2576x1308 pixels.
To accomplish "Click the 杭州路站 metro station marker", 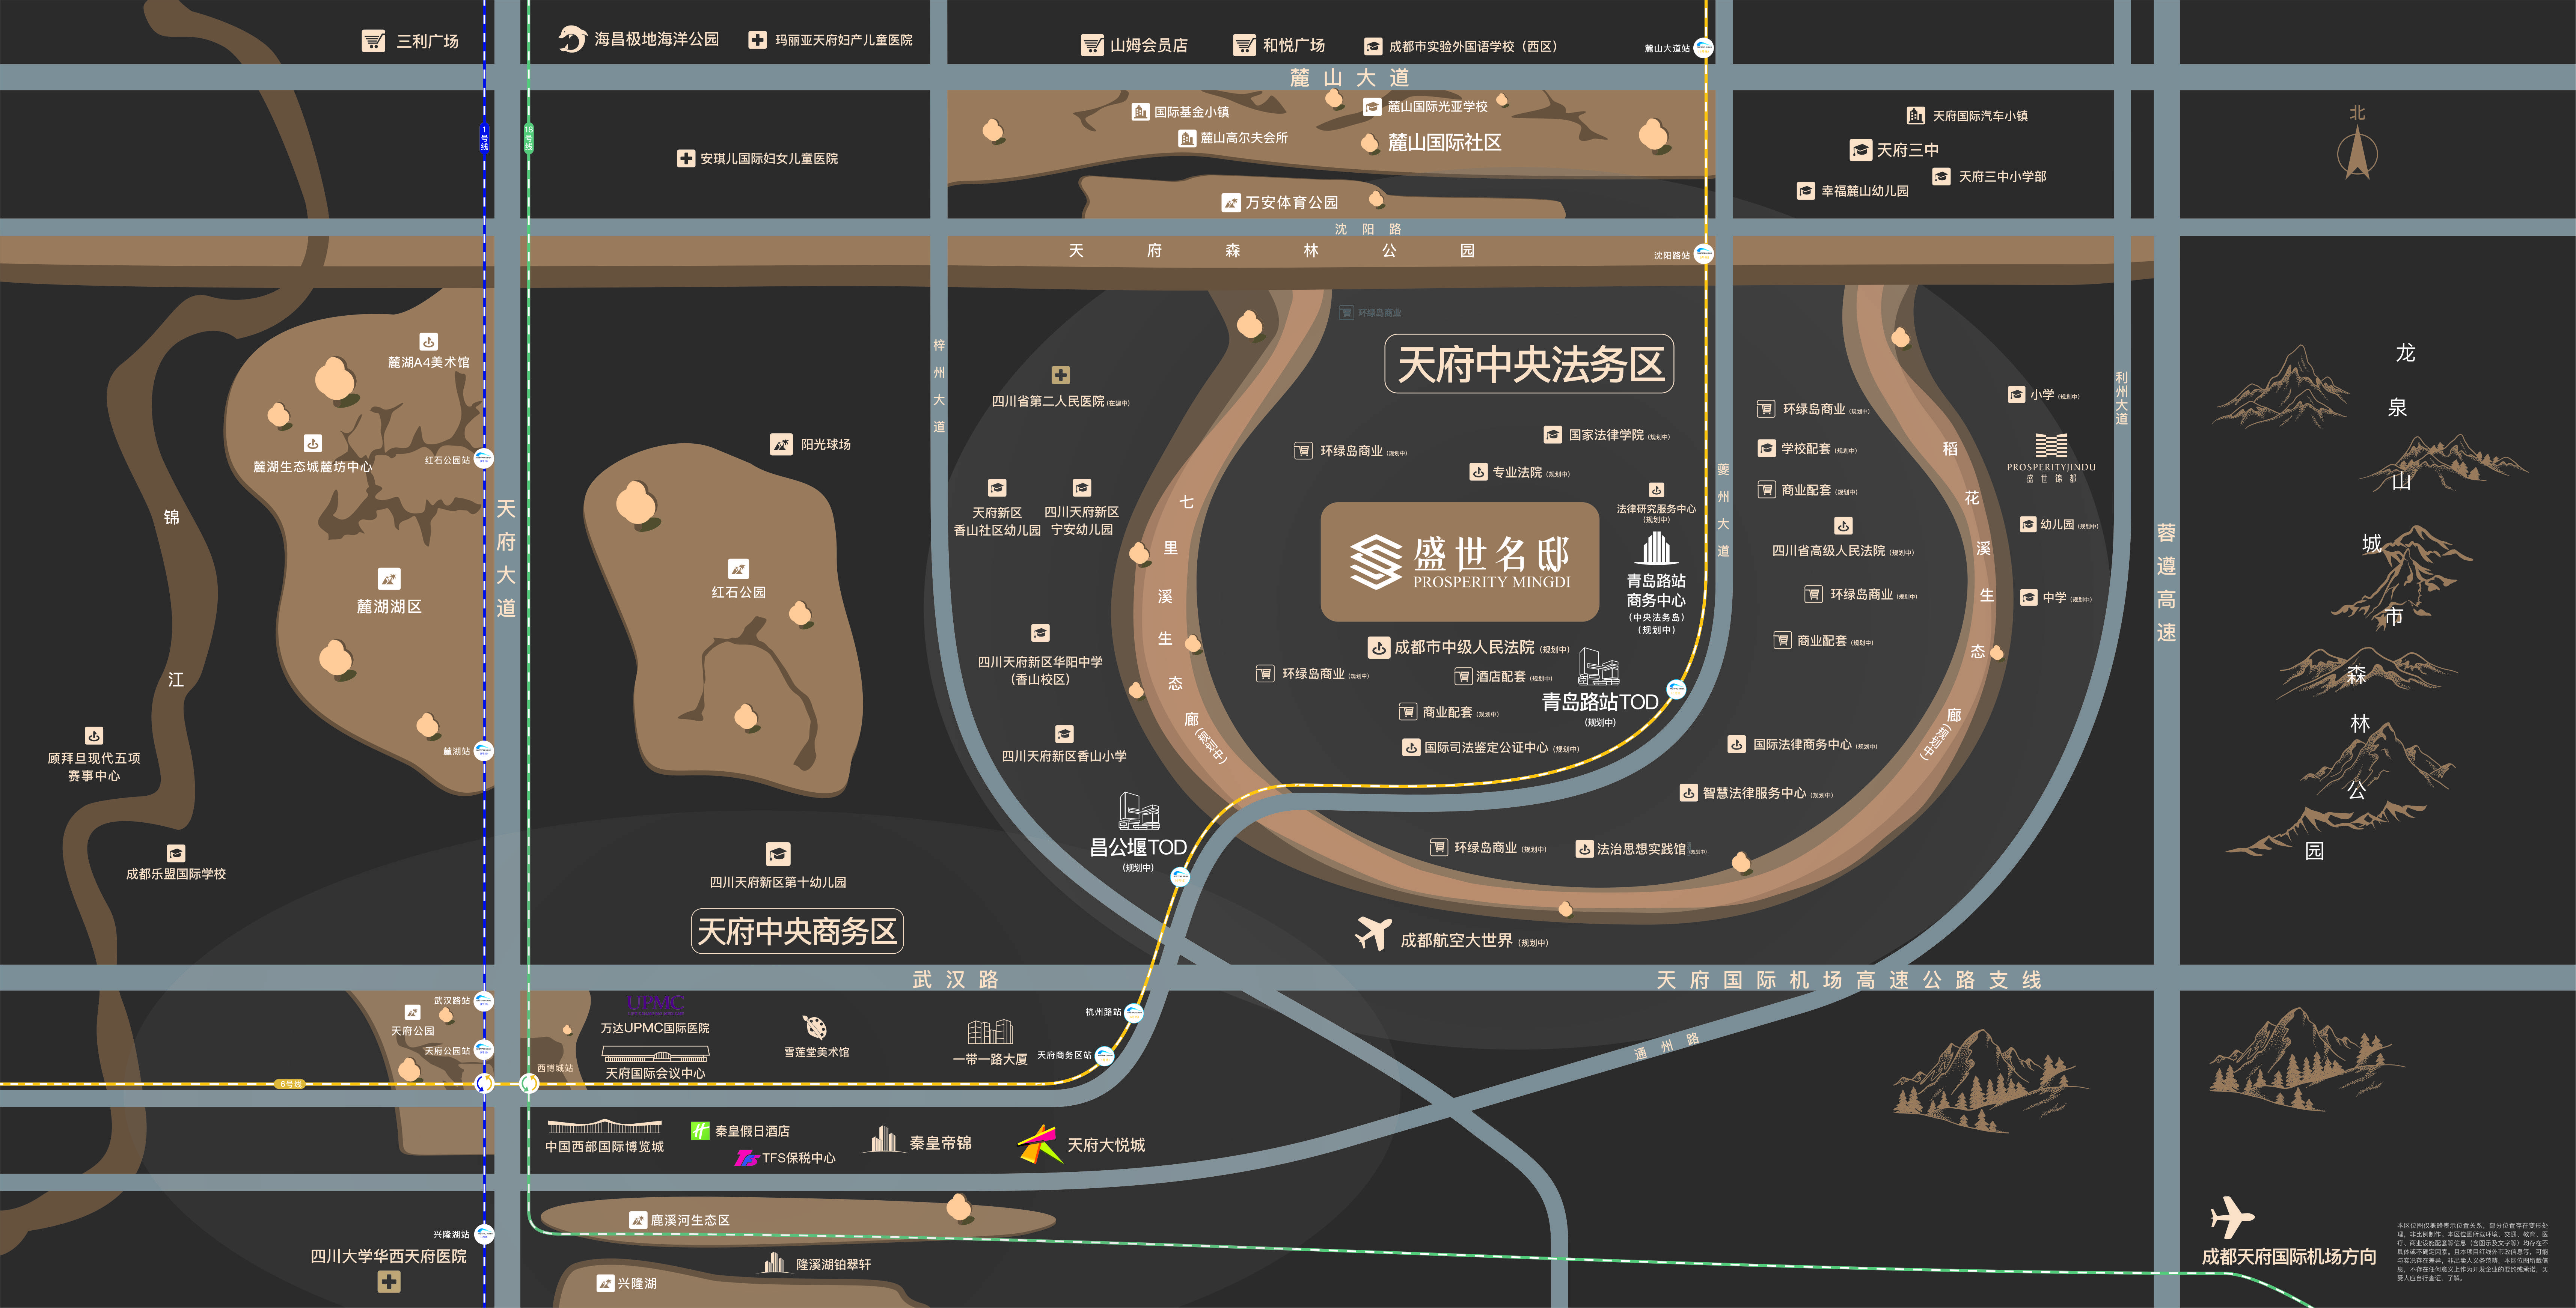I will tap(1134, 1013).
